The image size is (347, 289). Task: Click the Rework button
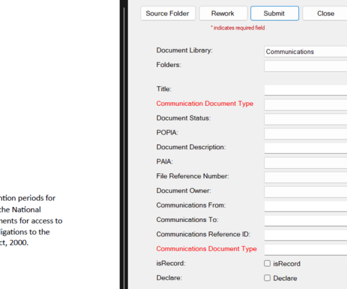[x=223, y=13]
